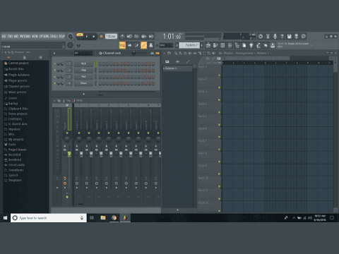The height and width of the screenshot is (254, 339).
Task: Select Pattern 1 in playlist picker
Action: (178, 68)
